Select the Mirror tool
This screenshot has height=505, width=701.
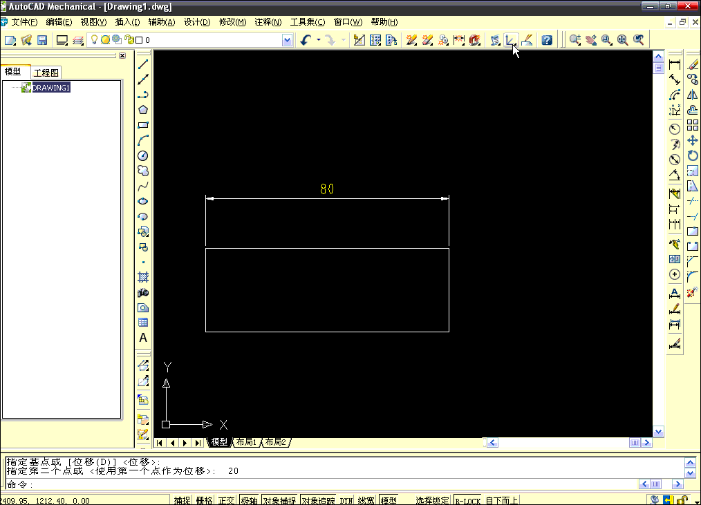(693, 95)
